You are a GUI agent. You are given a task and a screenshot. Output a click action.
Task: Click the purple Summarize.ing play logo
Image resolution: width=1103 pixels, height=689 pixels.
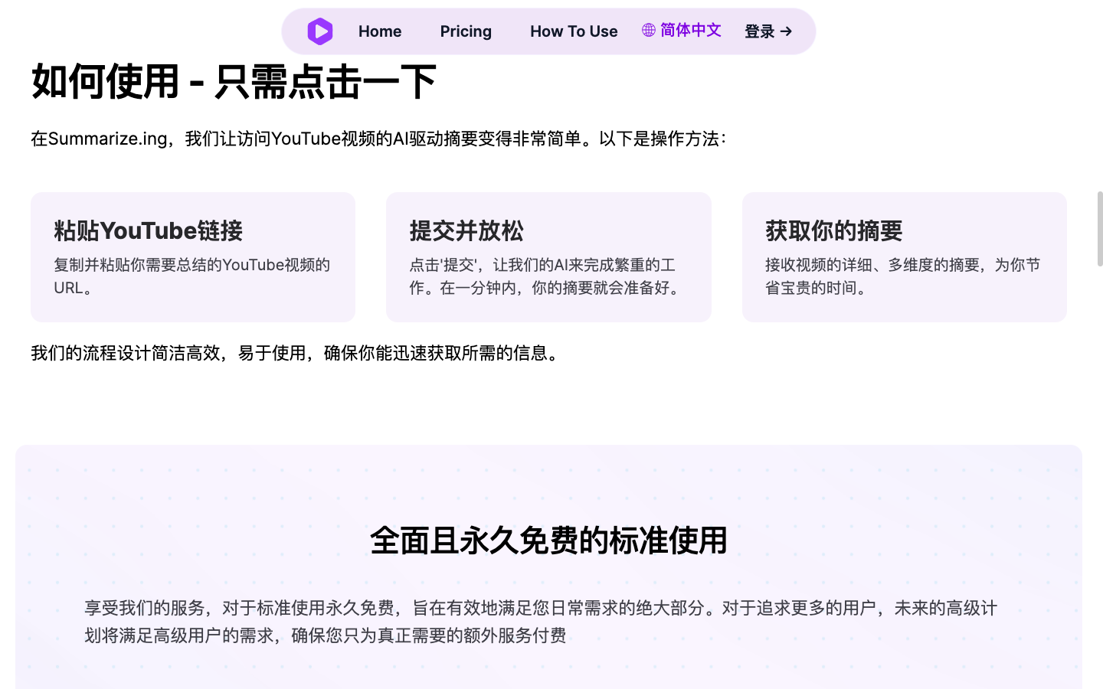pyautogui.click(x=320, y=31)
